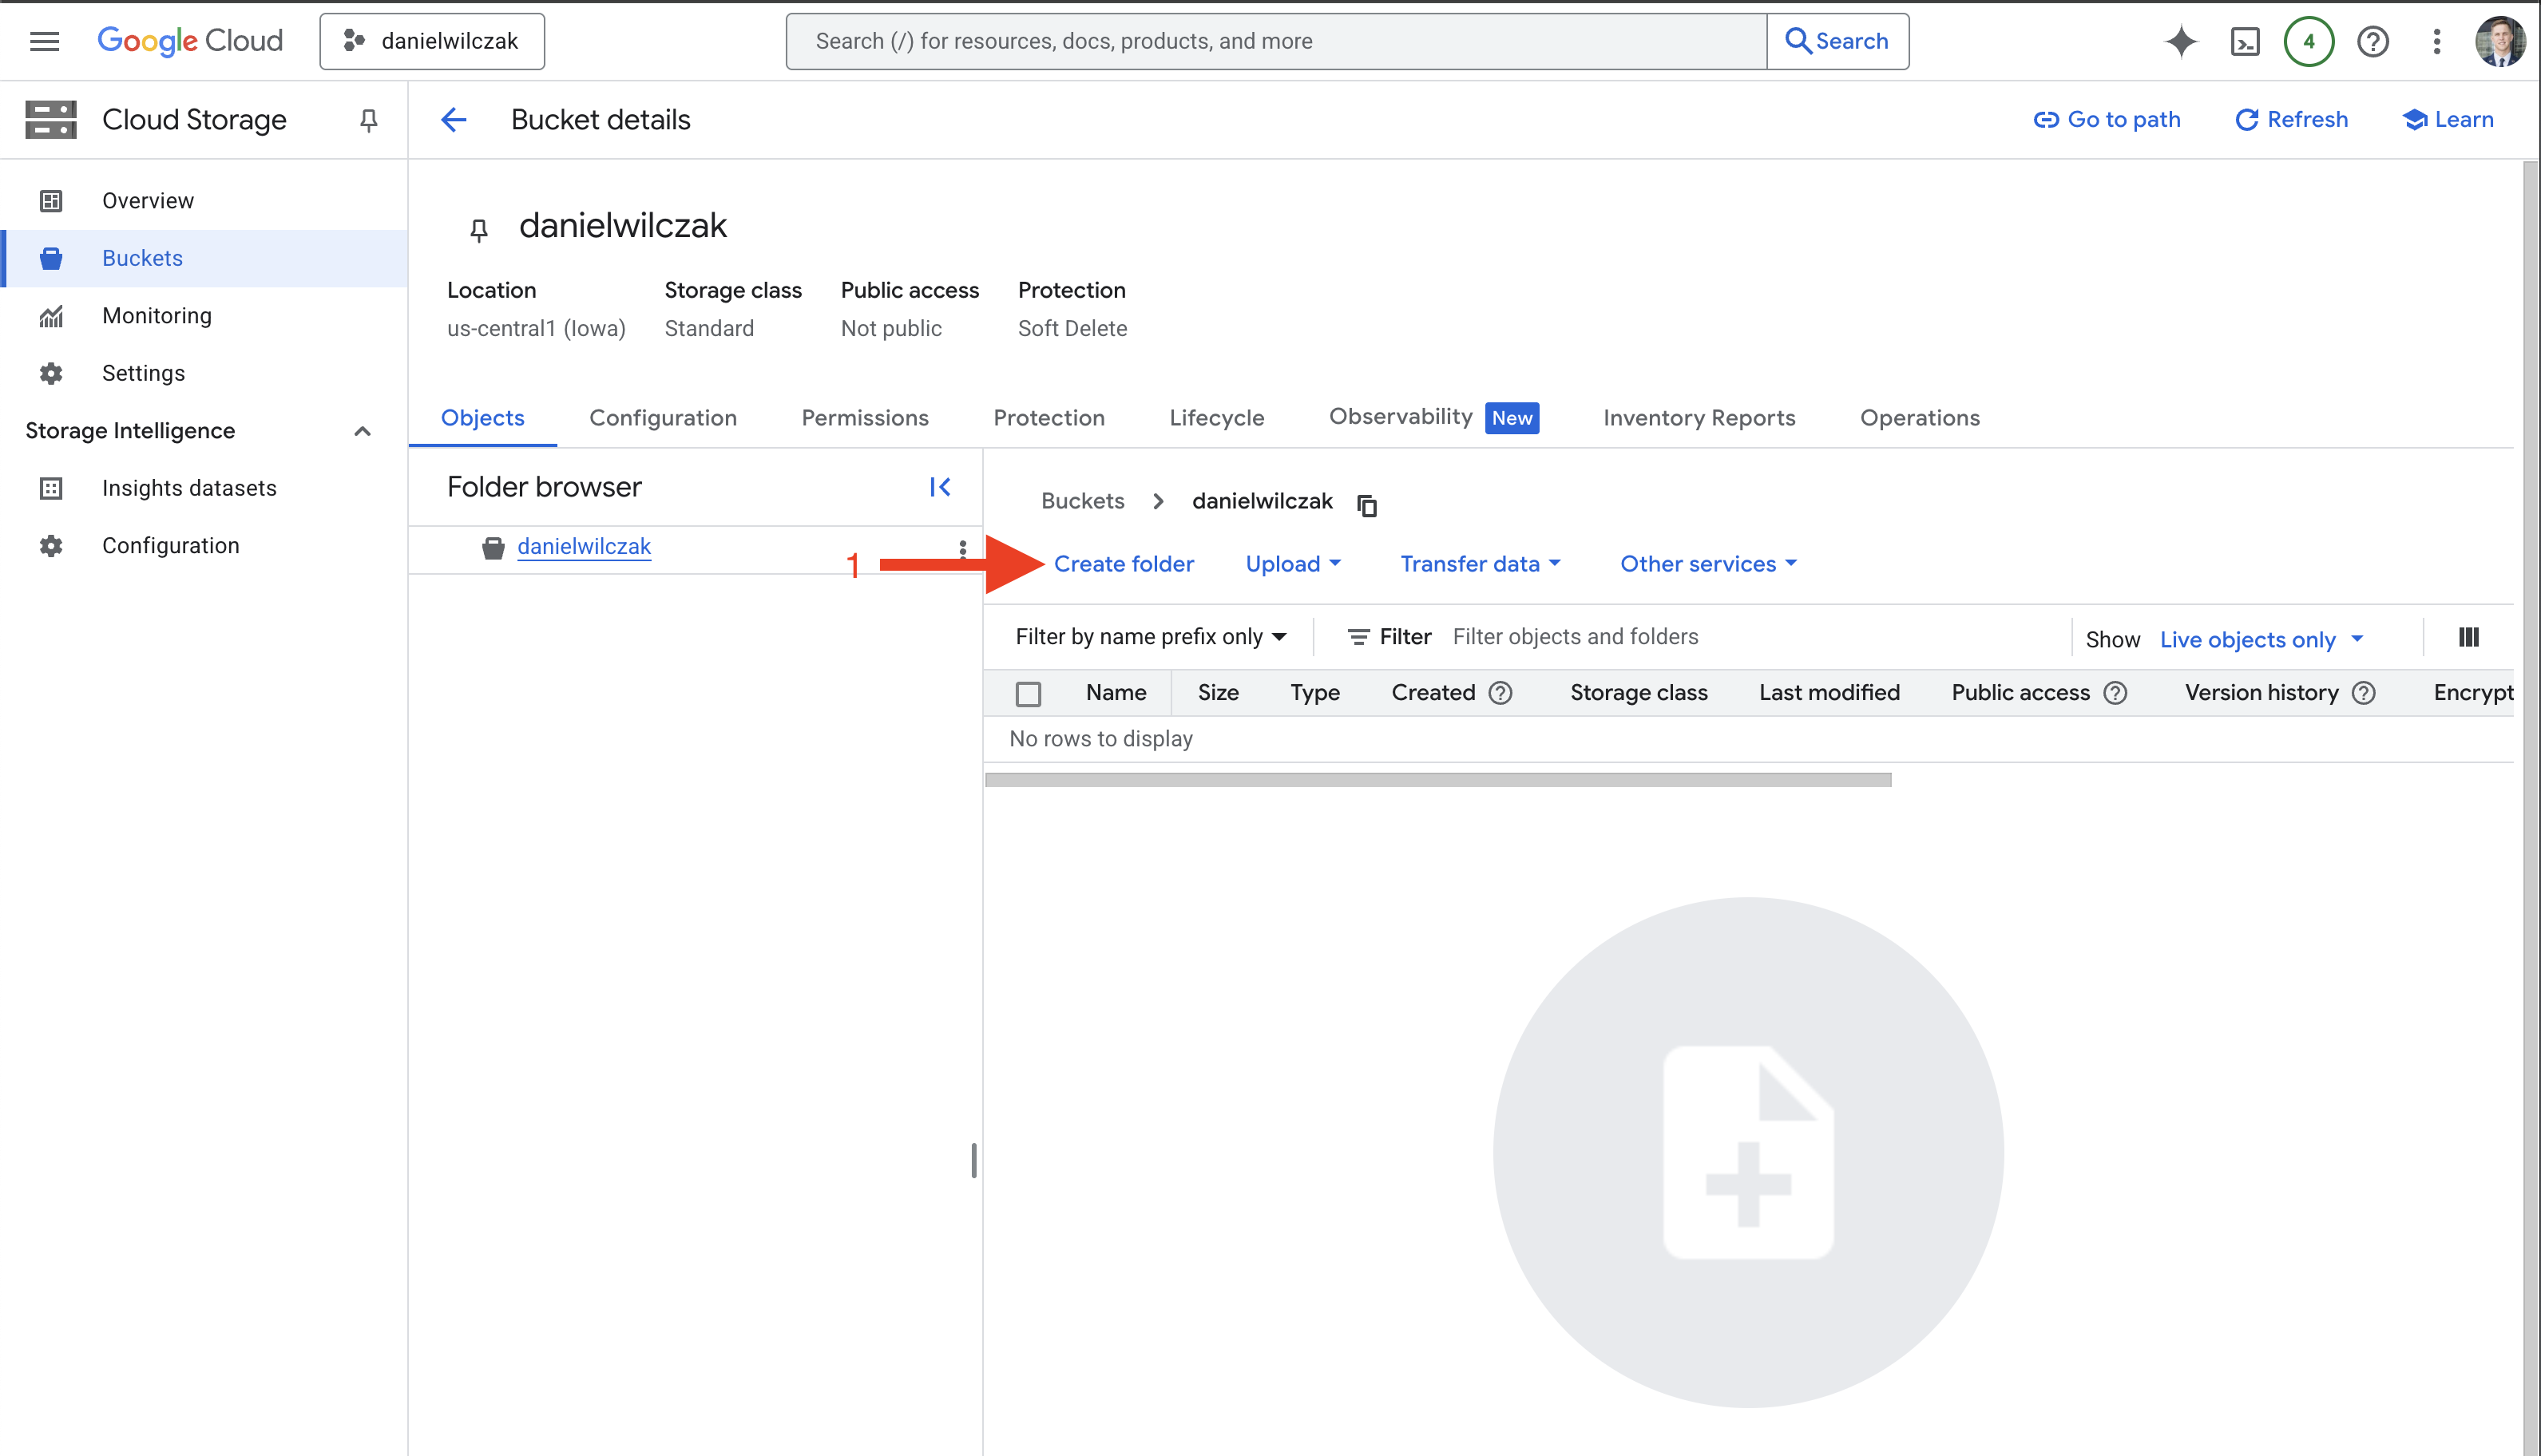Open Monitoring in the sidebar

click(x=204, y=316)
